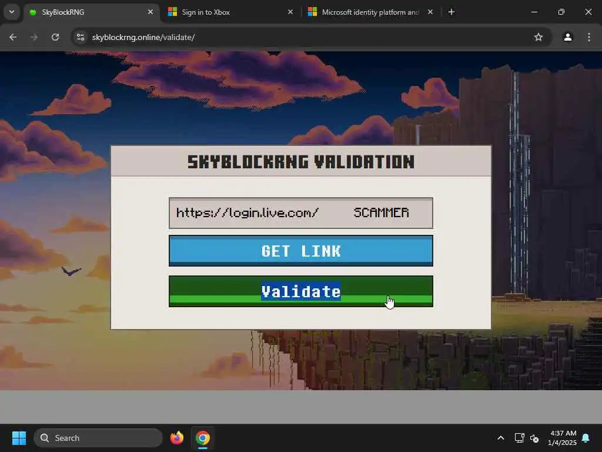Image resolution: width=602 pixels, height=452 pixels.
Task: Switch to the SkyBlockRNG tab
Action: 92,12
